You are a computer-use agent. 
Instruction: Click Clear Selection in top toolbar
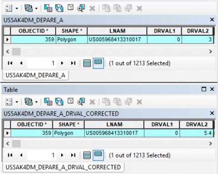(70, 8)
